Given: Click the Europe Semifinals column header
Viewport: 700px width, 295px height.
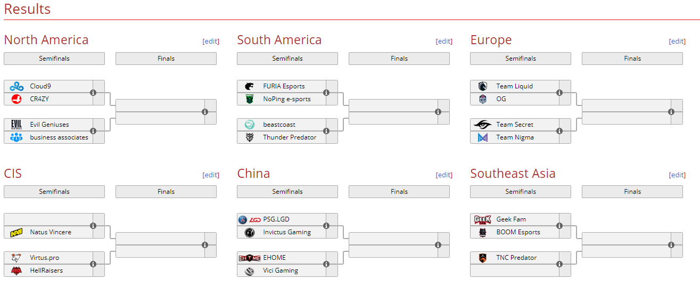Looking at the screenshot, I should point(521,59).
